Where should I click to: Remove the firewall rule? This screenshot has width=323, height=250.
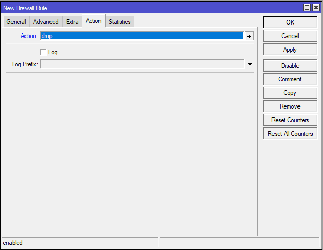[290, 106]
